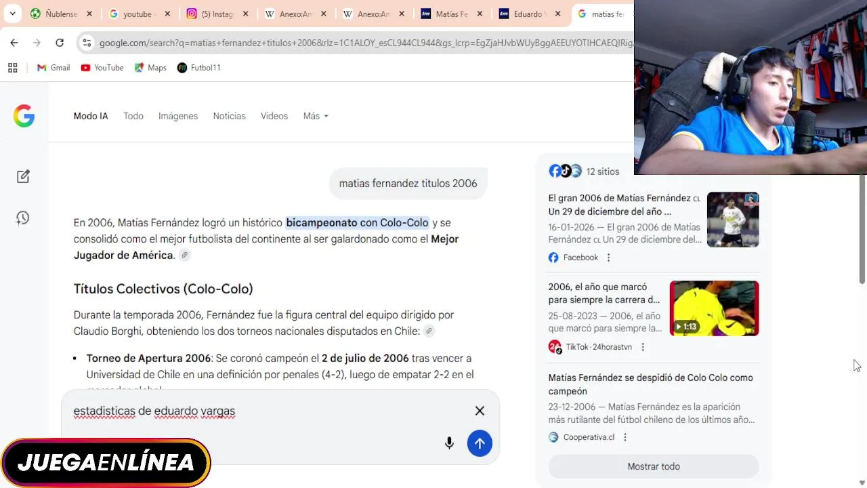Open the Chrome apps grid icon
Screen dimensions: 867x488
(x=12, y=68)
